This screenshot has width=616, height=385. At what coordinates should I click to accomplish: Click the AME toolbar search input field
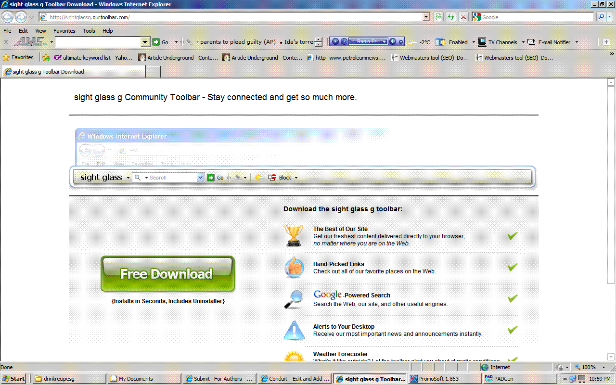[x=98, y=42]
